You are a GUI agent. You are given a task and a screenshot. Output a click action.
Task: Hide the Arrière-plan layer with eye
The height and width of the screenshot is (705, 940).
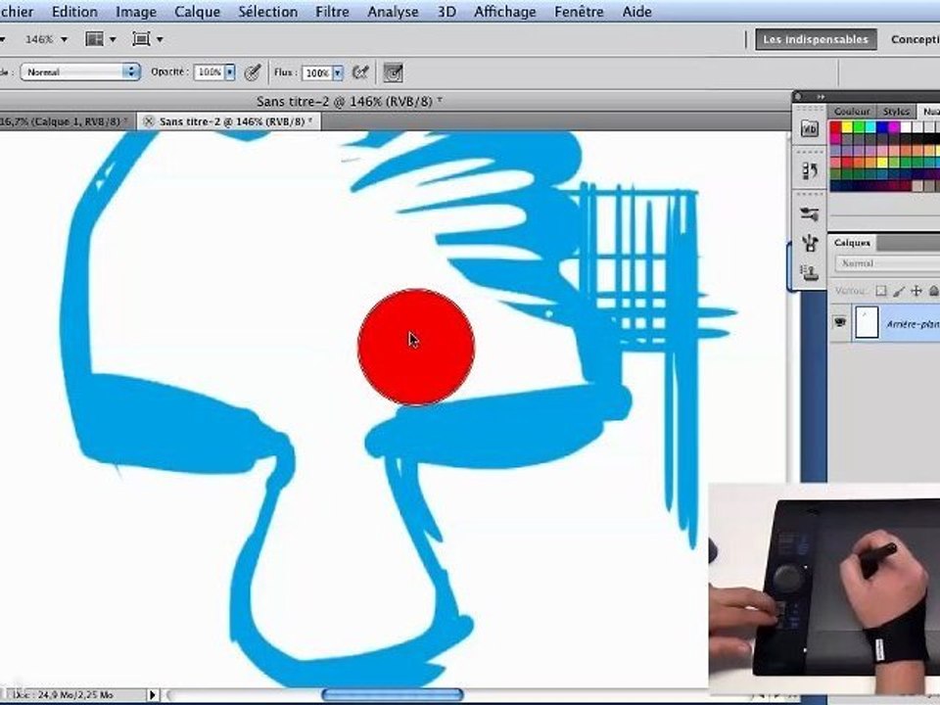839,322
